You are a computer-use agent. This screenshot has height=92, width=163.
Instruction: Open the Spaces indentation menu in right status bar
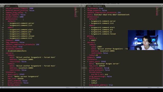click(x=150, y=87)
